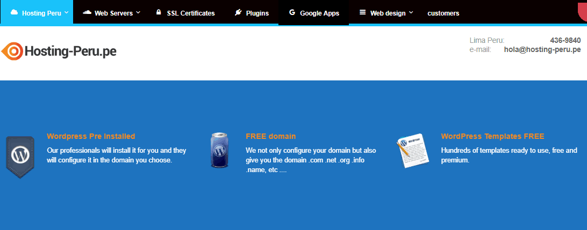Click the cloud icon beside Web Servers

(x=87, y=12)
